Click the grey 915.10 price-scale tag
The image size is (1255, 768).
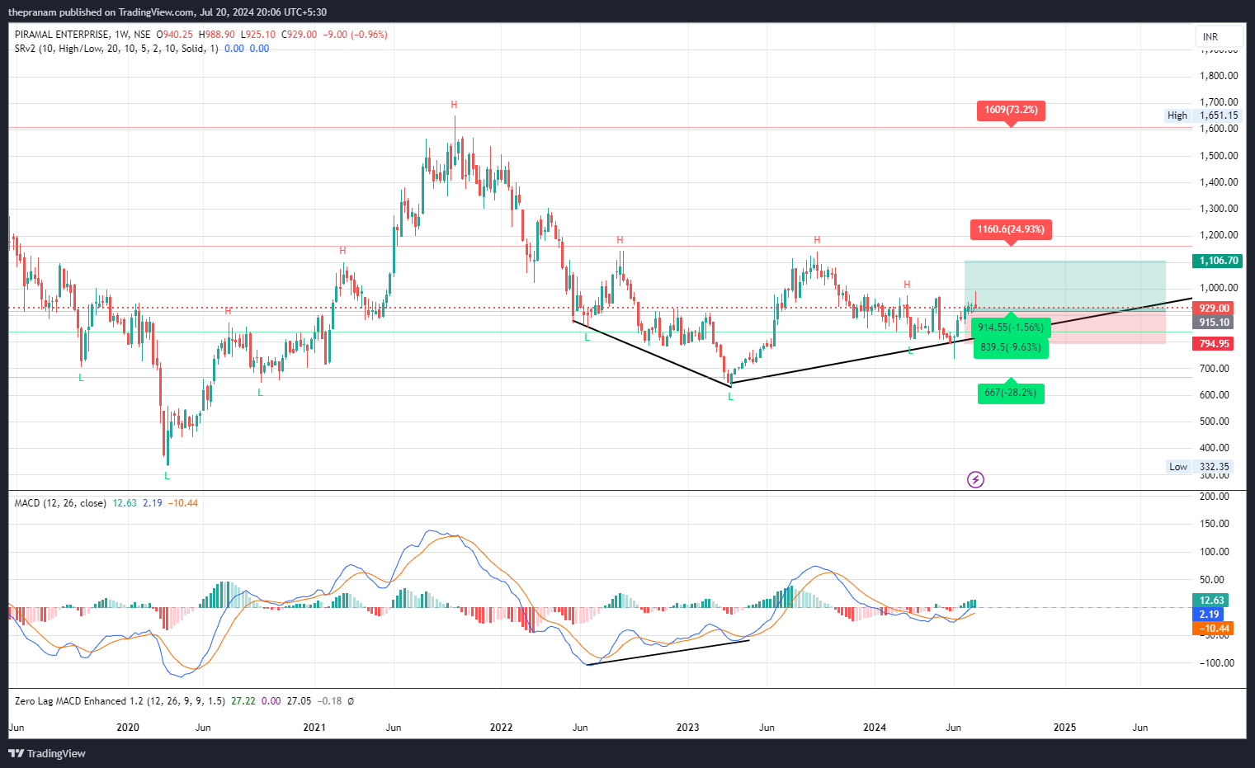1213,323
